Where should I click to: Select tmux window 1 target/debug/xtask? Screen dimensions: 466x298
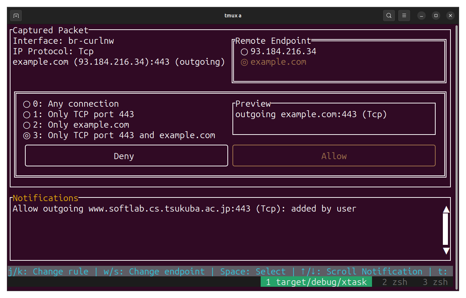316,282
